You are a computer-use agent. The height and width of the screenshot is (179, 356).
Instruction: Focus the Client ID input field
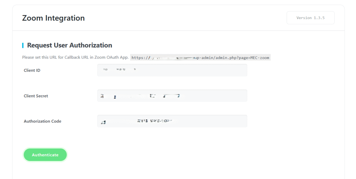[172, 70]
